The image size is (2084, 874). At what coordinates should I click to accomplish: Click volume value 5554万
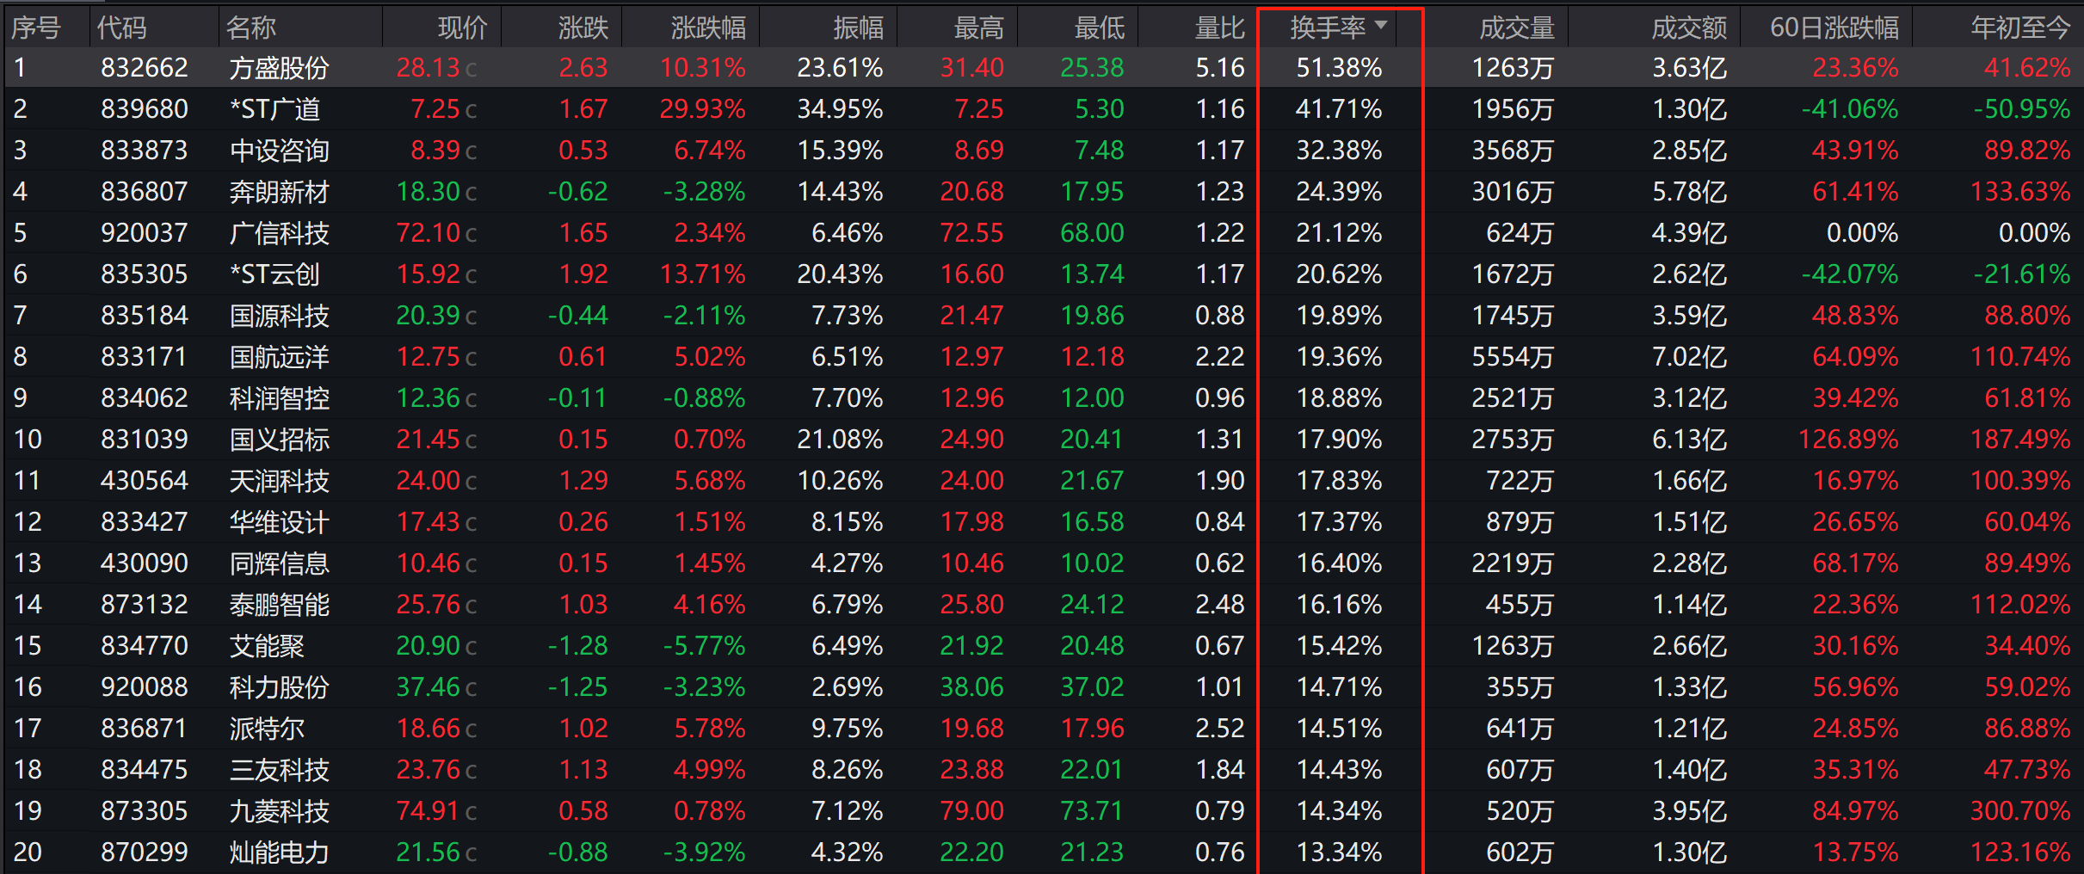pyautogui.click(x=1513, y=357)
